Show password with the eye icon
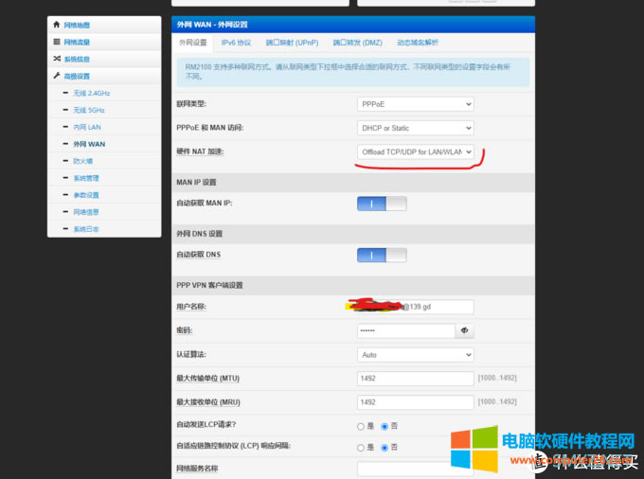The image size is (644, 479). 464,330
